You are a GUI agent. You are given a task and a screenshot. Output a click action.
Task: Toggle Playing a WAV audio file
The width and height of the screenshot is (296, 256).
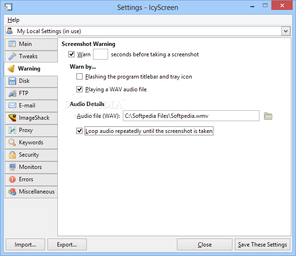tap(79, 89)
